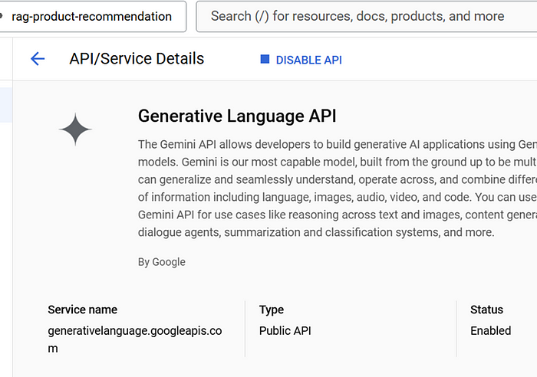Click the 'By Google' text
The height and width of the screenshot is (377, 537).
click(162, 262)
